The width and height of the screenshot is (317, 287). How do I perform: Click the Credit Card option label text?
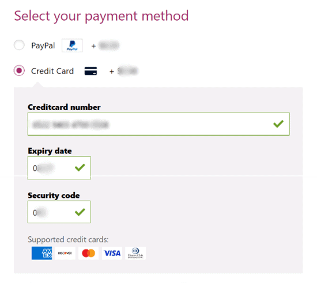52,71
